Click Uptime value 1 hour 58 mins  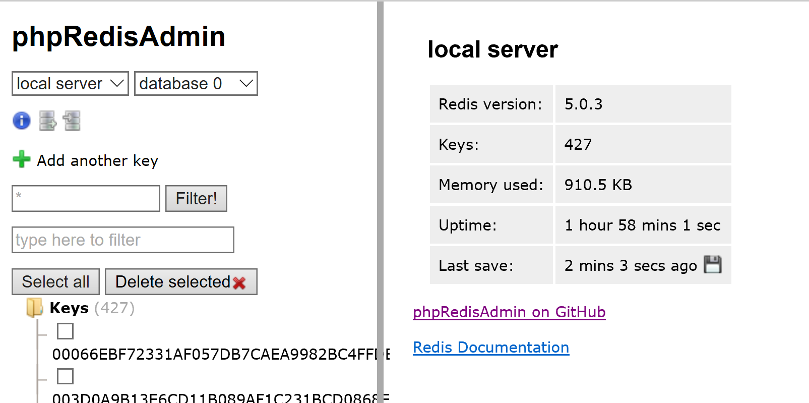point(642,225)
